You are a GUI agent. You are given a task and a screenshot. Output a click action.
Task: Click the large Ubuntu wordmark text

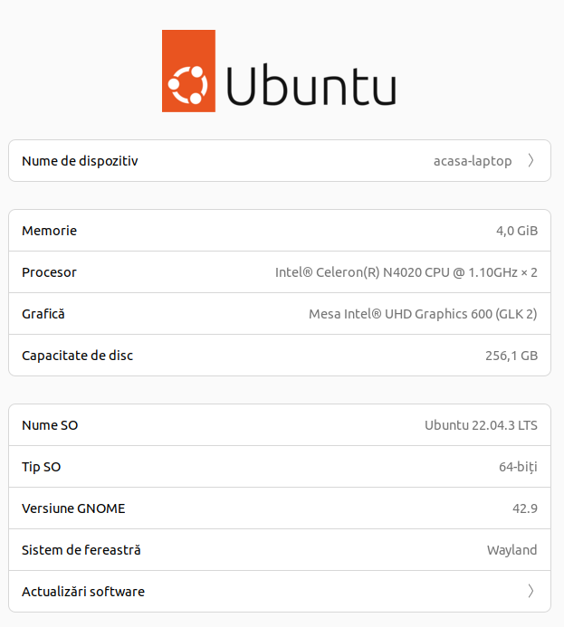tap(311, 86)
